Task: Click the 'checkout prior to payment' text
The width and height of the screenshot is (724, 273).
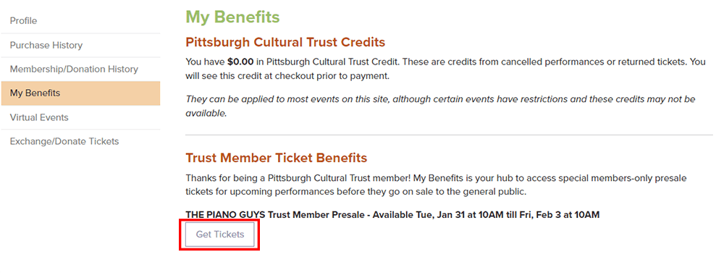Action: pos(332,76)
